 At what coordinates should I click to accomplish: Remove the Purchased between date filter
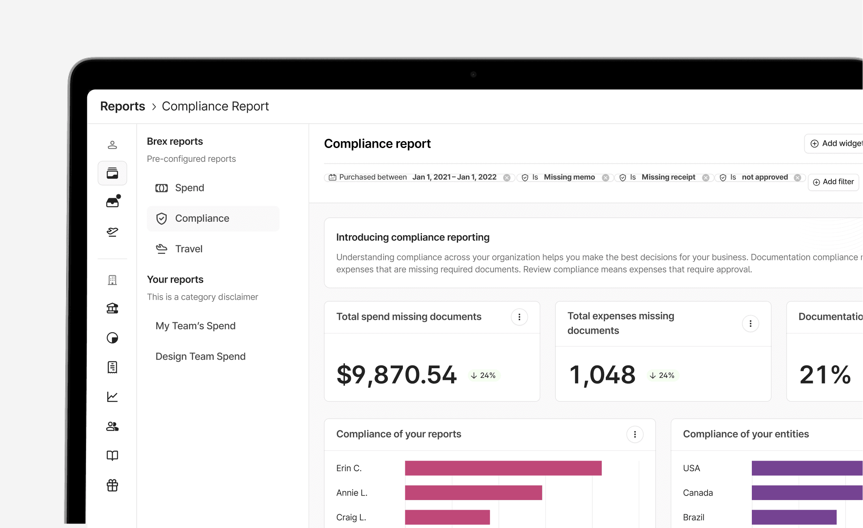click(x=507, y=178)
